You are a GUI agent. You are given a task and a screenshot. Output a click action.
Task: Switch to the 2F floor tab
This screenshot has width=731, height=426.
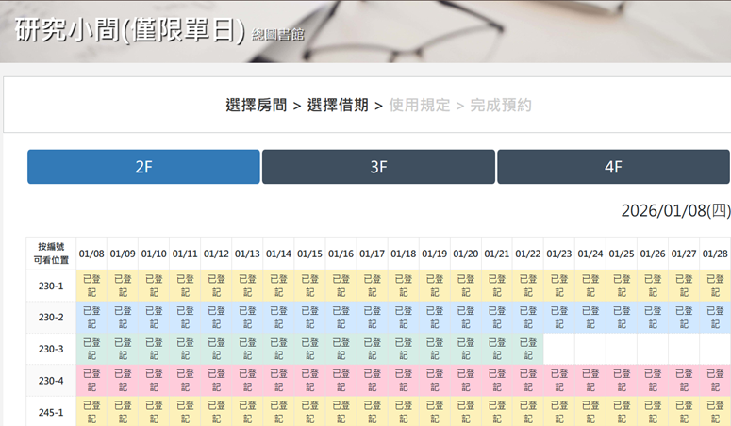tap(143, 167)
